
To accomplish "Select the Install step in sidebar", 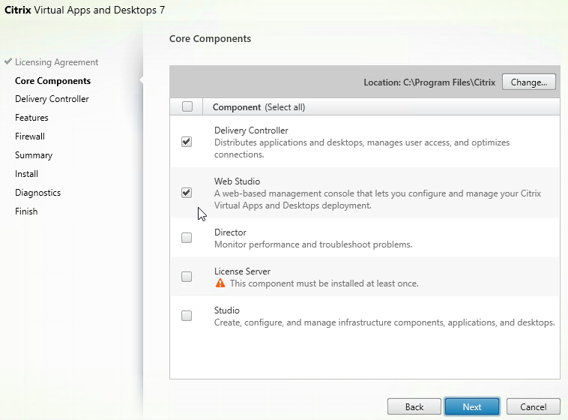I will [26, 174].
